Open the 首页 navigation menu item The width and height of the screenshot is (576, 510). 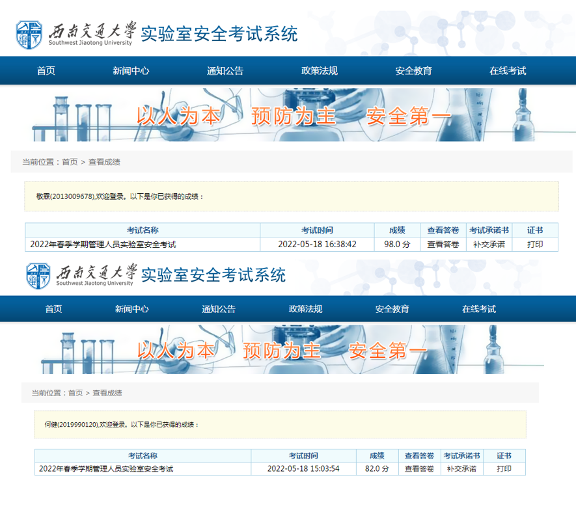(x=45, y=70)
